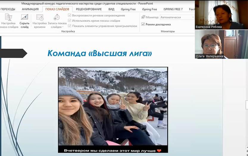Open the slide show setup settings

(8, 21)
